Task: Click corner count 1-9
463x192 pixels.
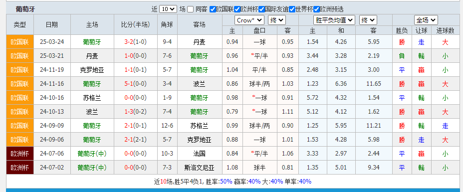Action: tap(167, 98)
